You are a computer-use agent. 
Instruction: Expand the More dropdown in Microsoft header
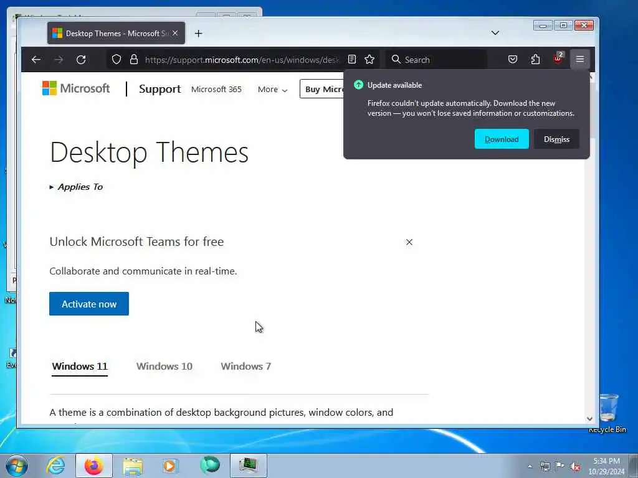click(273, 90)
